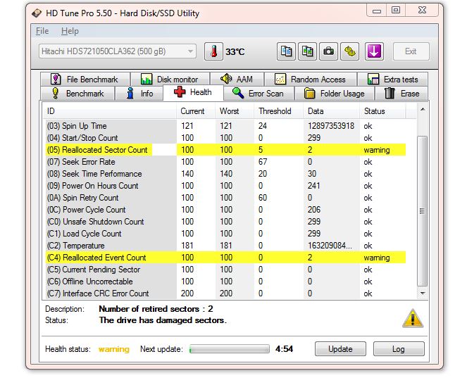Click the 206 Power Cycle data value
The height and width of the screenshot is (385, 467).
pyautogui.click(x=314, y=210)
